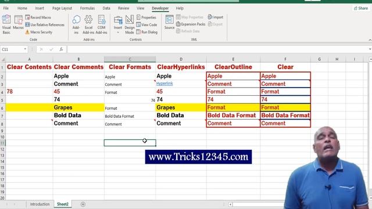Select row 1 header

pos(2,67)
